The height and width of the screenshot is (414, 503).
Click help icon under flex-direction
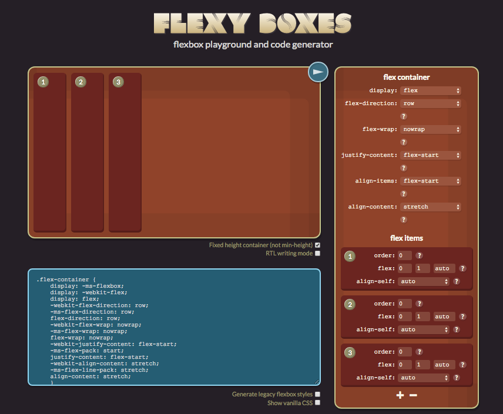[404, 116]
